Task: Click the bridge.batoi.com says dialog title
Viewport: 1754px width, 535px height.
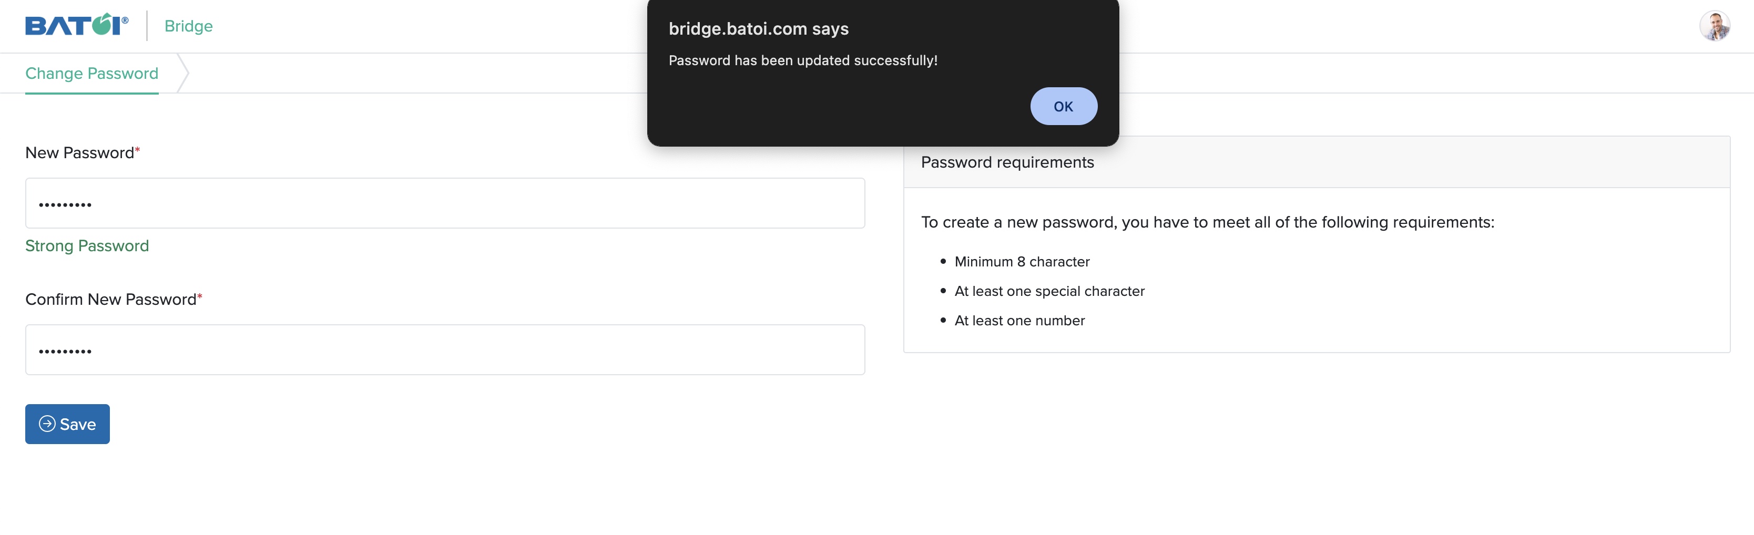Action: (x=759, y=28)
